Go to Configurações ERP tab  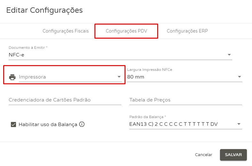187,31
